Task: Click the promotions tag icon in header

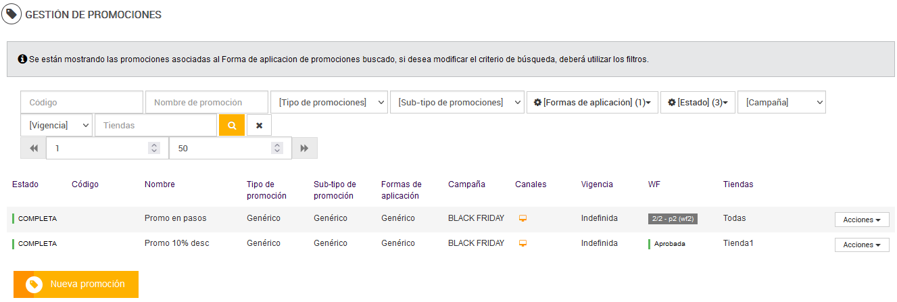Action: point(11,14)
